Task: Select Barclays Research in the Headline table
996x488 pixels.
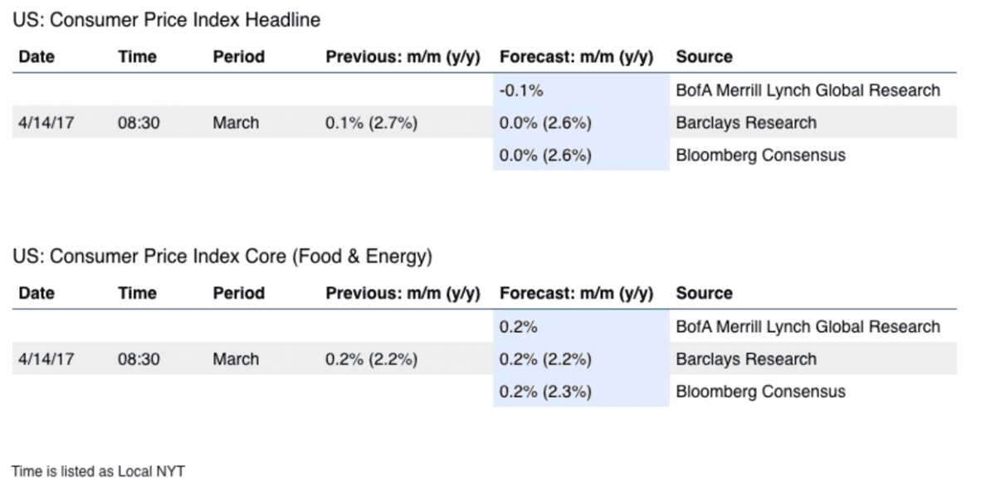Action: [x=746, y=123]
